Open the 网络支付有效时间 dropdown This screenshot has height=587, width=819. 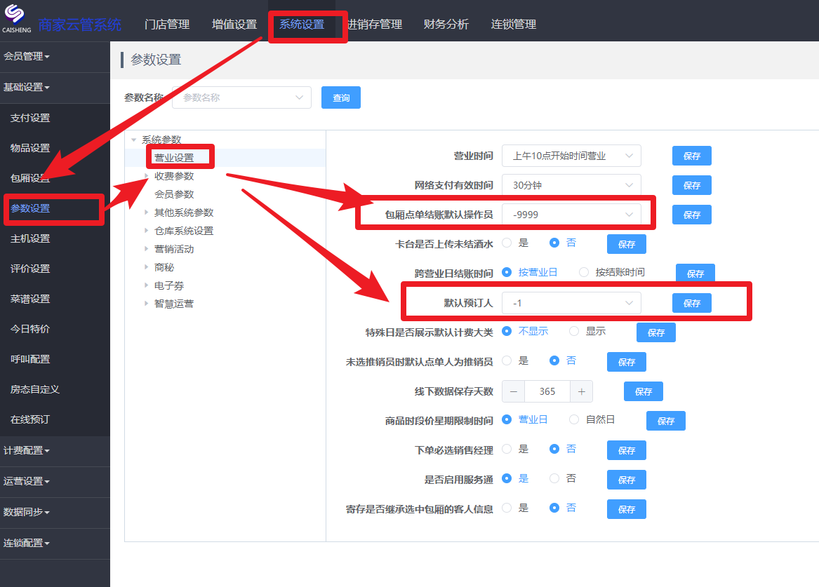point(571,185)
